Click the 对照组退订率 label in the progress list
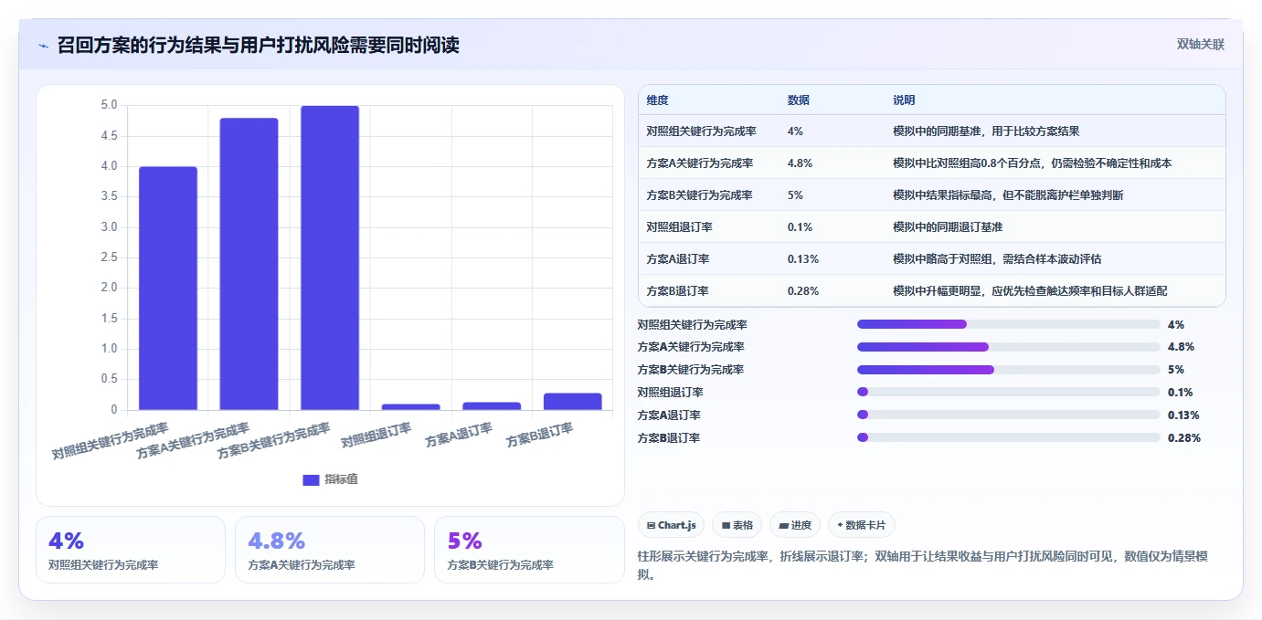Image resolution: width=1262 pixels, height=620 pixels. 670,393
